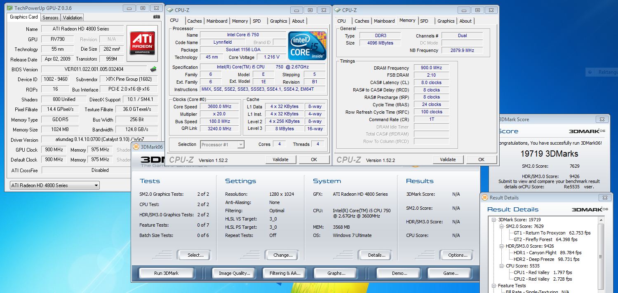This screenshot has height=293, width=618.
Task: Open SPD tab in CPU-Z memory timings window
Action: [424, 21]
